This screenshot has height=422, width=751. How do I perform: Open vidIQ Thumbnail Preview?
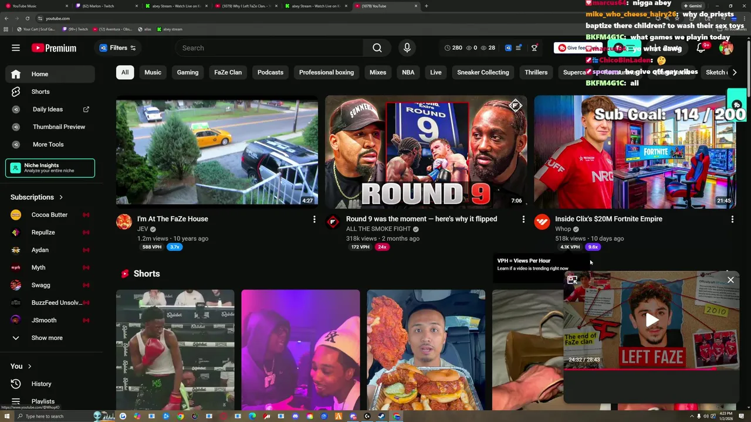tap(50, 127)
